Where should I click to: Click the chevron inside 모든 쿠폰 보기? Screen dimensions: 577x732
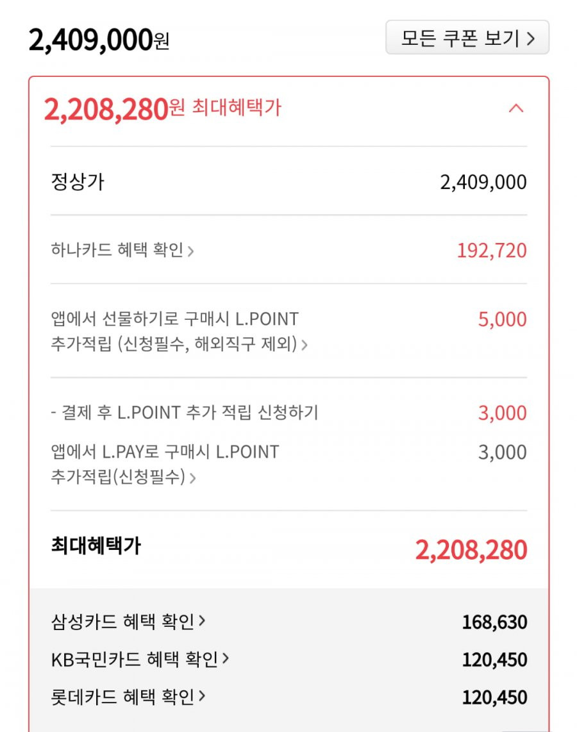click(531, 38)
